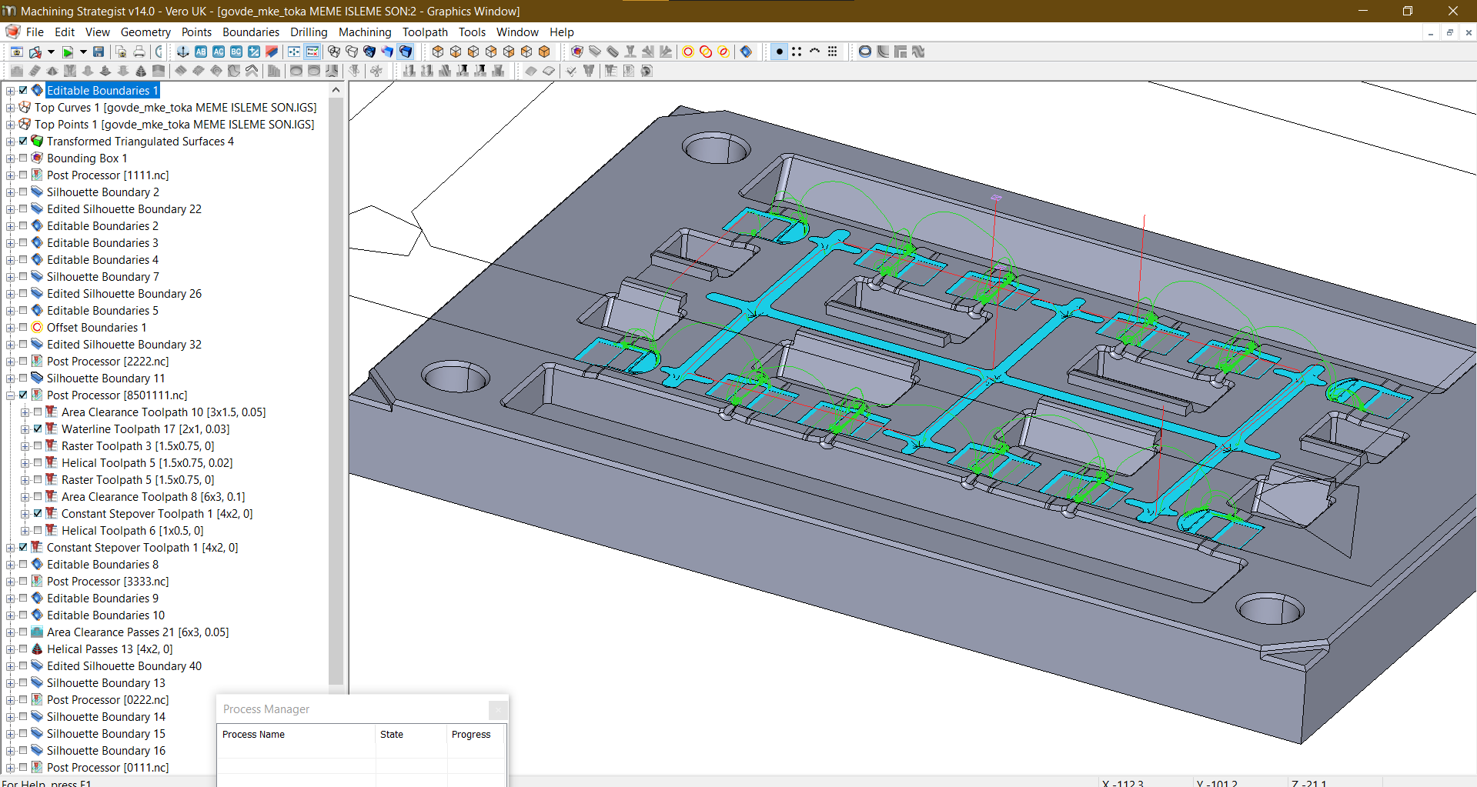The image size is (1477, 787).
Task: Open the Drilling menu
Action: point(309,32)
